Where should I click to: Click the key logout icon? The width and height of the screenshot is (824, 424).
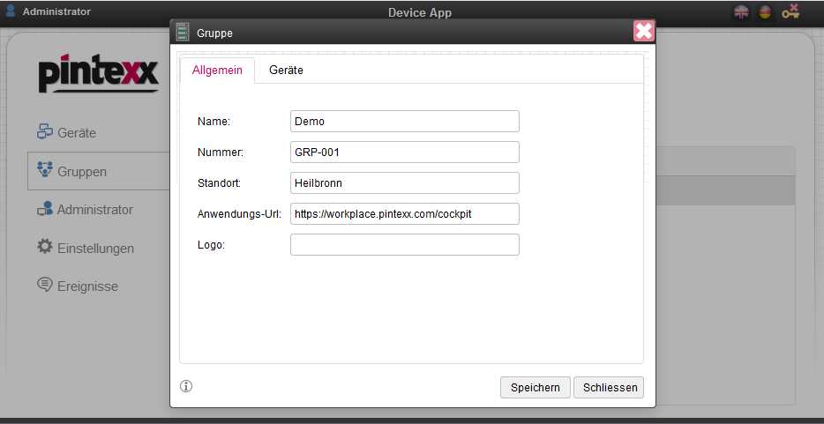[x=790, y=11]
